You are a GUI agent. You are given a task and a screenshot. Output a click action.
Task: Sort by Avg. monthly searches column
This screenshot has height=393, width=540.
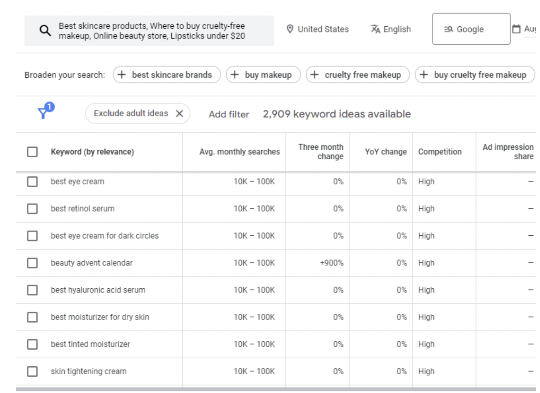click(x=240, y=152)
